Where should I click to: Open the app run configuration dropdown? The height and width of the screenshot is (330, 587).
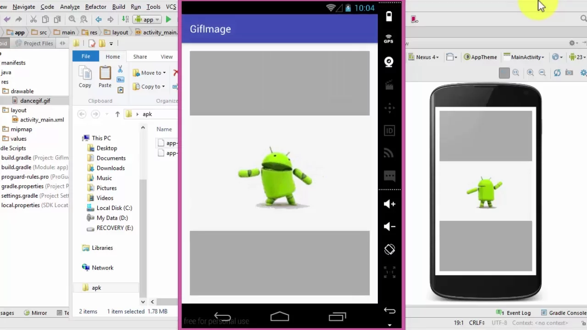click(148, 19)
